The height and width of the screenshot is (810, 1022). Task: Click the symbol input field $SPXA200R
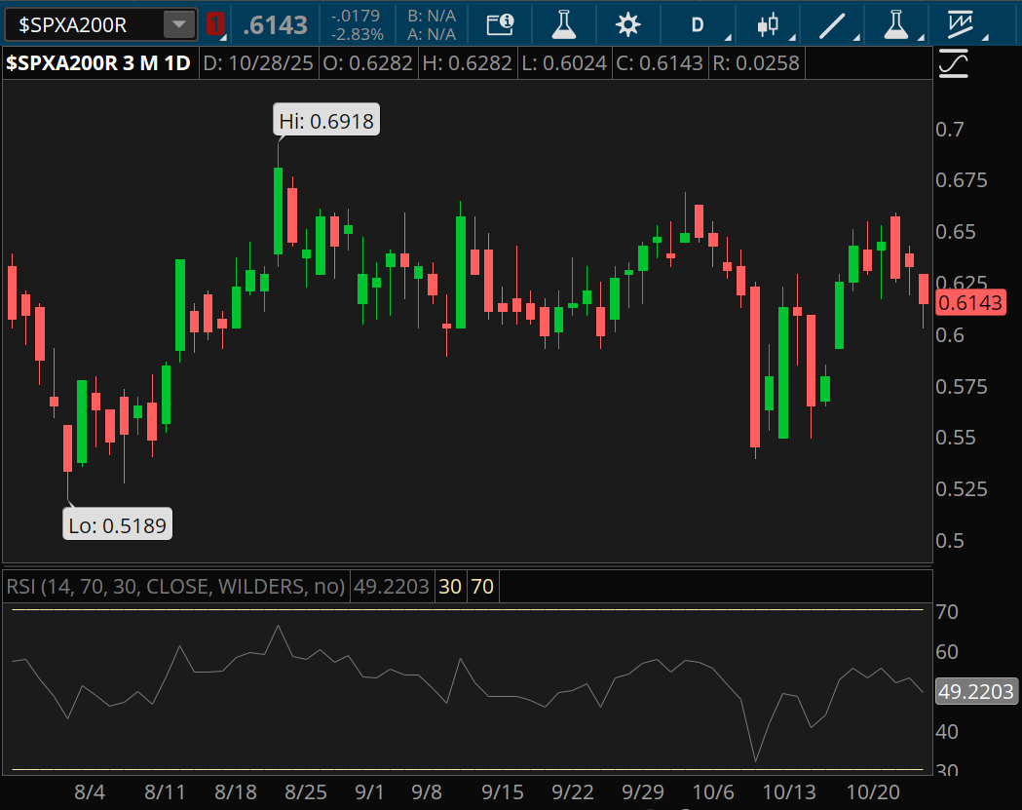(x=83, y=24)
